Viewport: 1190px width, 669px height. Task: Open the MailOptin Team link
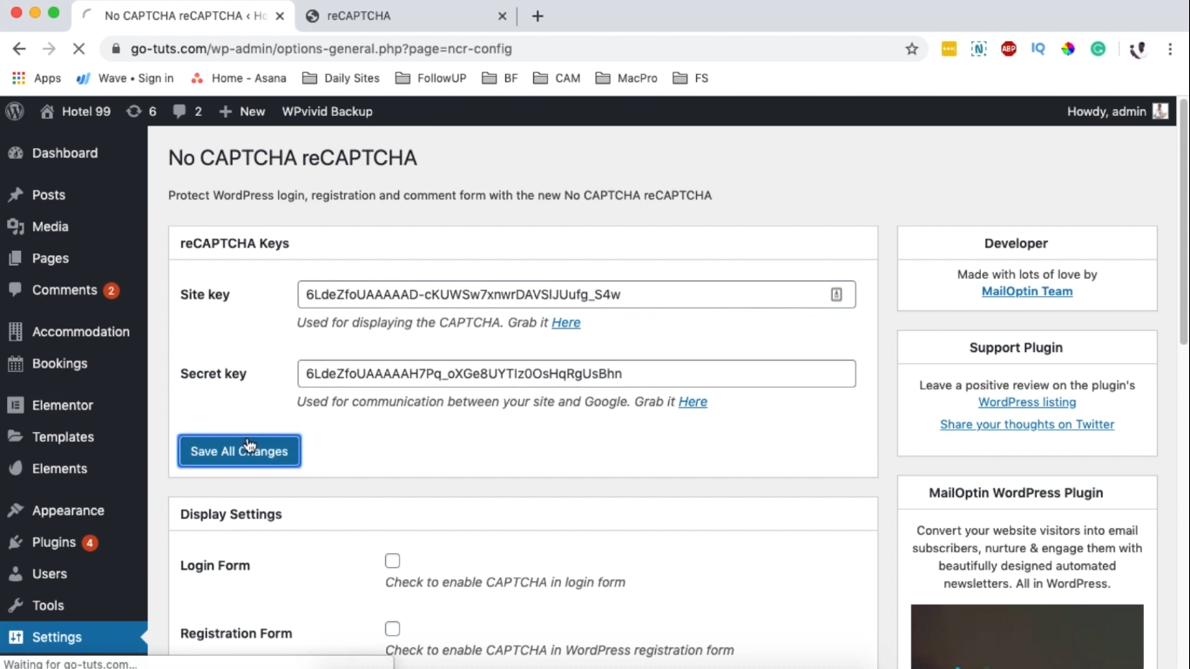coord(1027,291)
